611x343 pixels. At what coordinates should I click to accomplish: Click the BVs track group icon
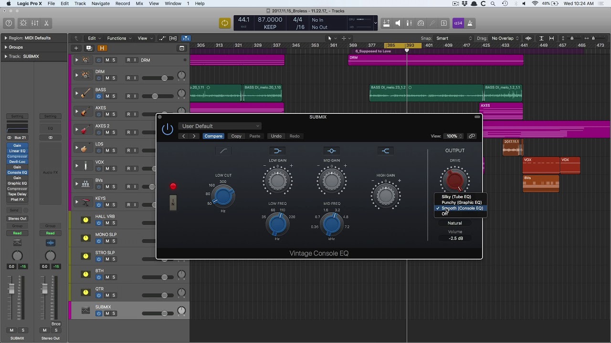[x=85, y=183]
